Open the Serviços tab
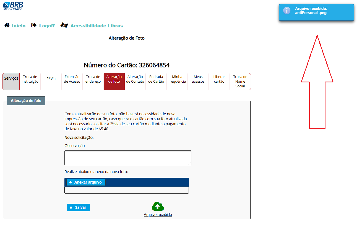The width and height of the screenshot is (357, 227). [x=11, y=82]
